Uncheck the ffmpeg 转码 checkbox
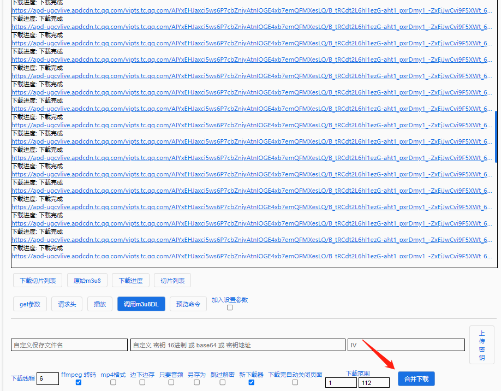 coord(79,382)
